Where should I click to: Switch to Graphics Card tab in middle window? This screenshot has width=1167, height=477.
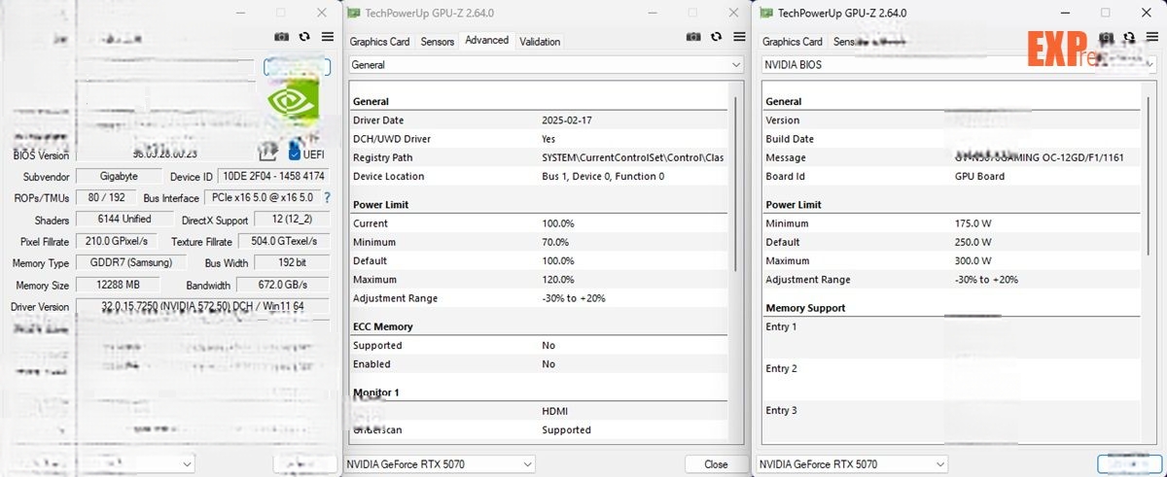379,42
